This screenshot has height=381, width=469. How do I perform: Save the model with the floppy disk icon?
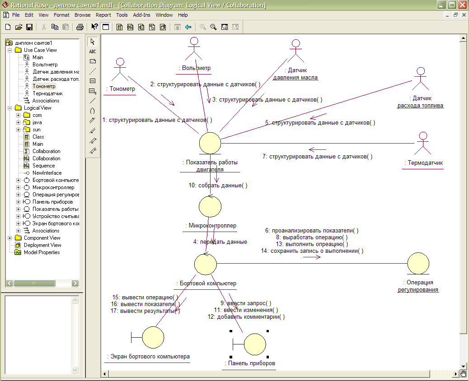click(x=29, y=27)
